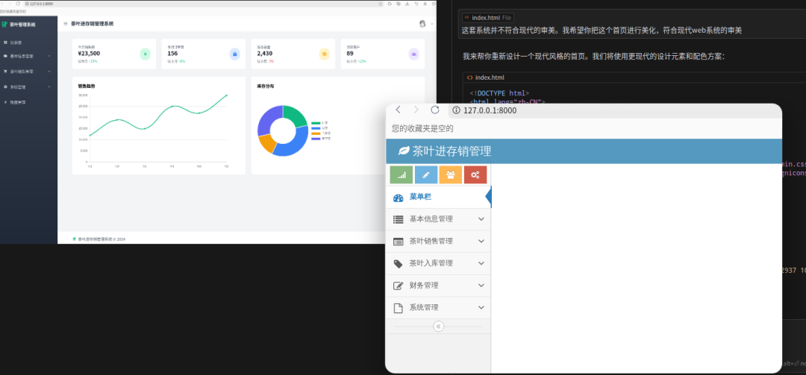Viewport: 806px width, 375px height.
Task: Click the index.html code block header
Action: pyautogui.click(x=634, y=78)
